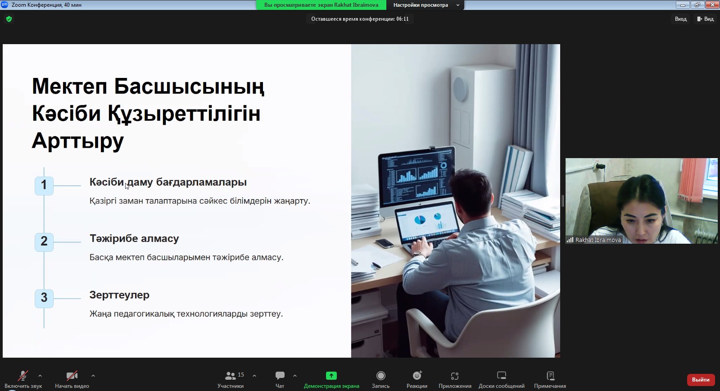720x391 pixels.
Task: Unmute microphone with Включить звук
Action: 23,379
